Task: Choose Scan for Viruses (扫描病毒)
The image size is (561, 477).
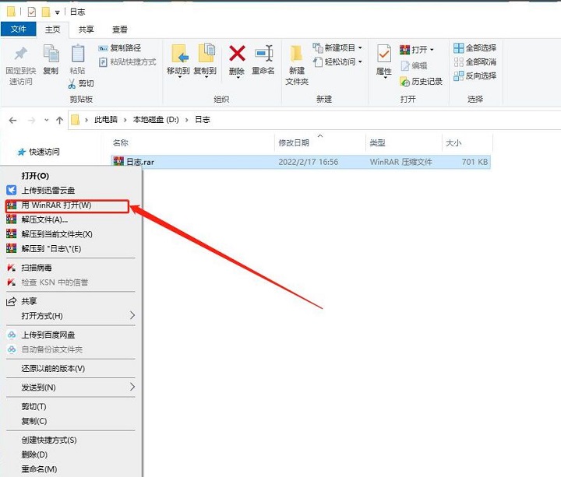Action: (71, 268)
